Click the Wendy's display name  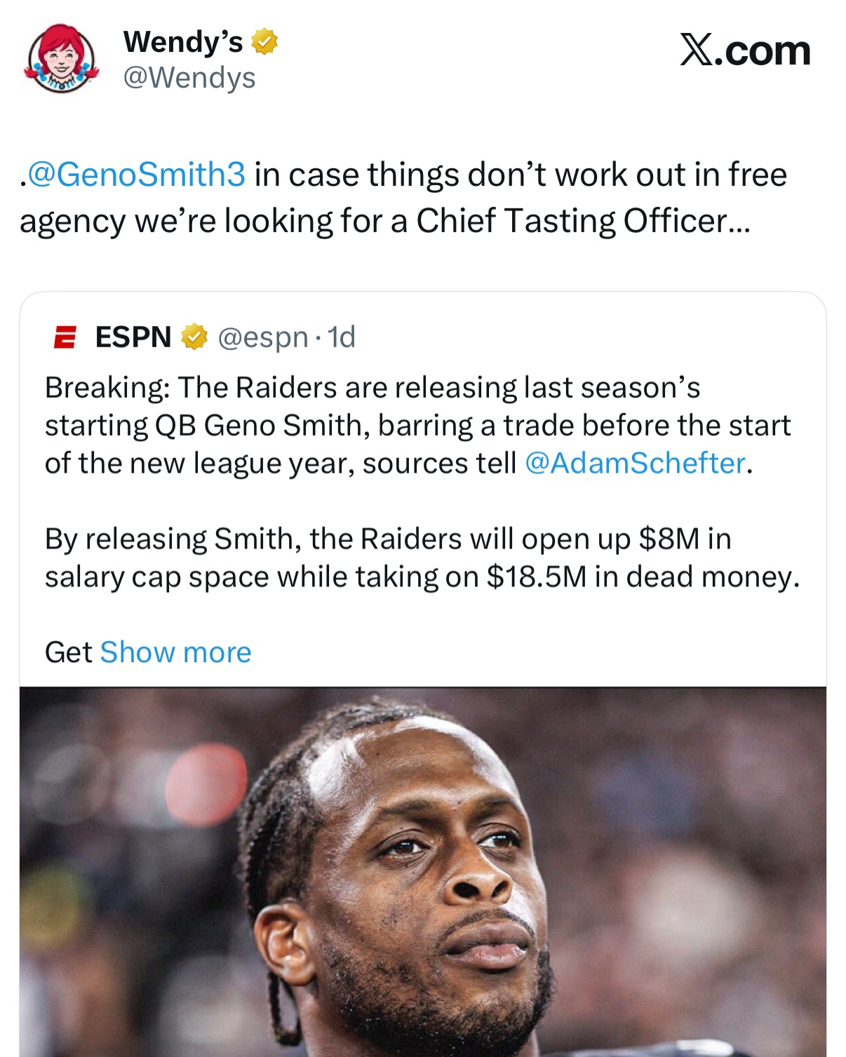pyautogui.click(x=183, y=42)
